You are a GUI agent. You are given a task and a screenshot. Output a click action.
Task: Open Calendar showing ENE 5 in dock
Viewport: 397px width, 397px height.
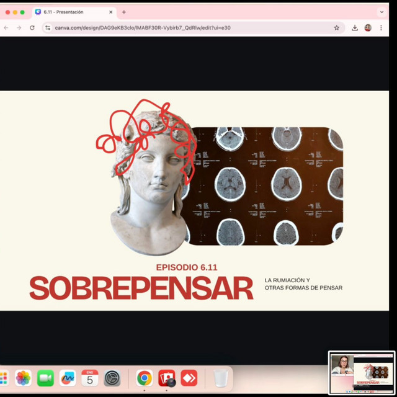(x=90, y=378)
